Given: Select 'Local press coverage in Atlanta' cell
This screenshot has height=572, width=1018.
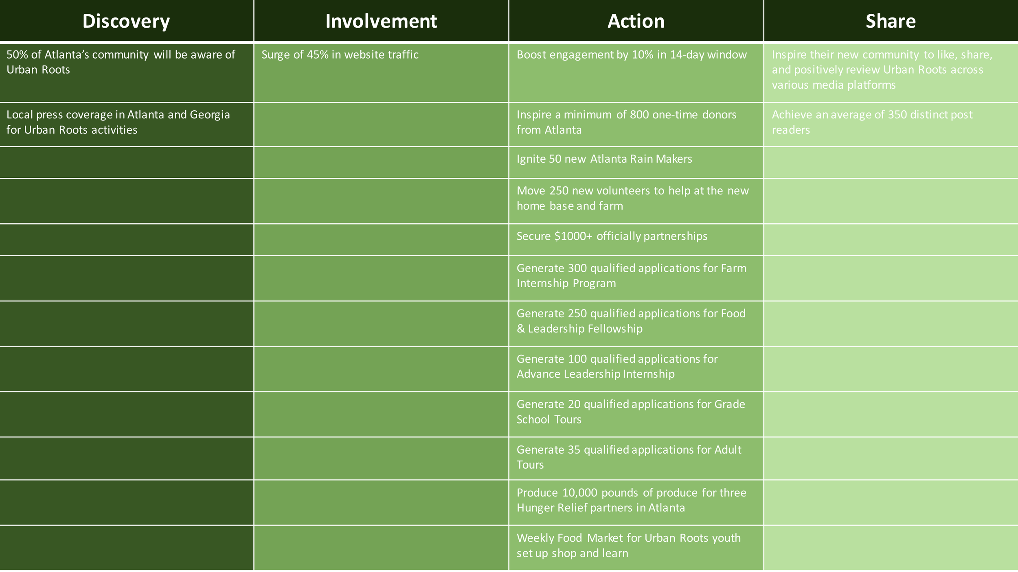Looking at the screenshot, I should pos(127,124).
